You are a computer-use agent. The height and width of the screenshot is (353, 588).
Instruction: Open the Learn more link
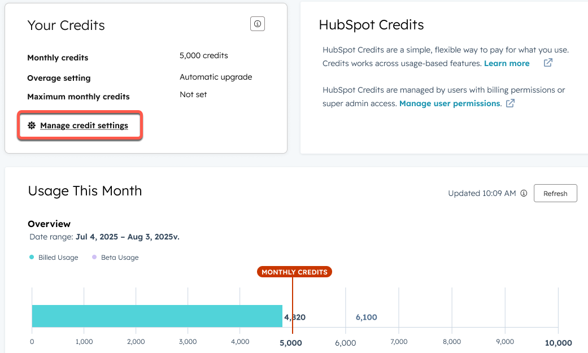507,63
